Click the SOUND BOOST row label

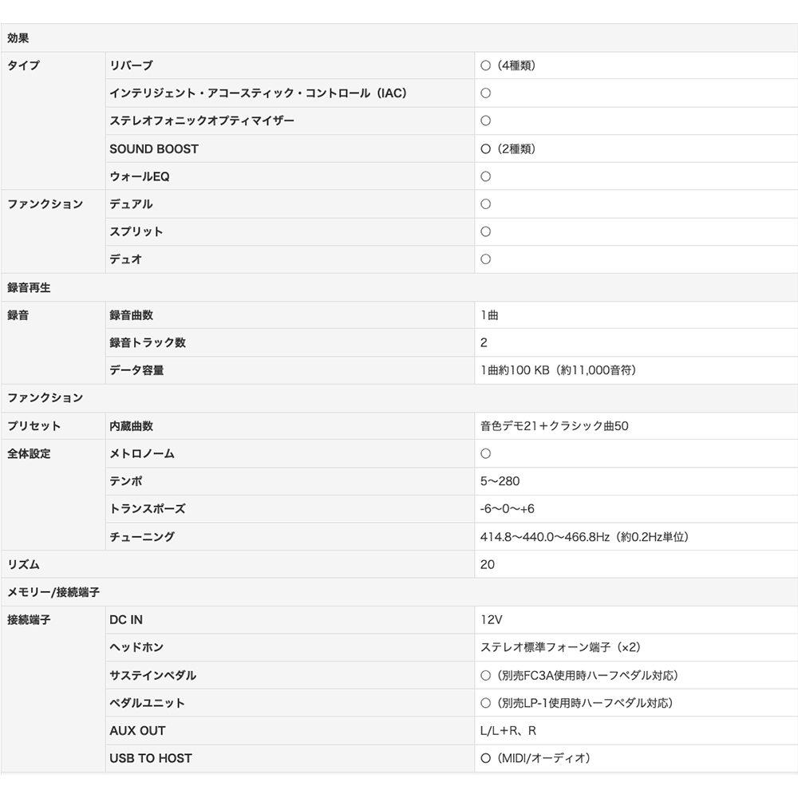[x=154, y=149]
